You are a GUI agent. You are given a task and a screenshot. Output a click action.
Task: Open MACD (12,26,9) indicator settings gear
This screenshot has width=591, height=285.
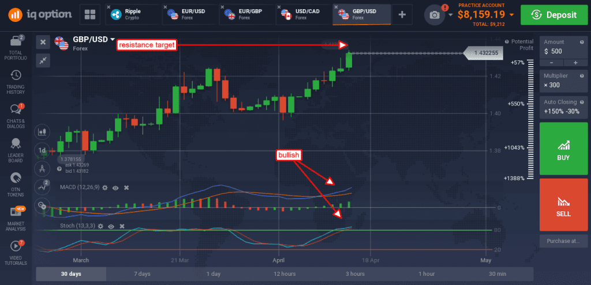point(105,187)
